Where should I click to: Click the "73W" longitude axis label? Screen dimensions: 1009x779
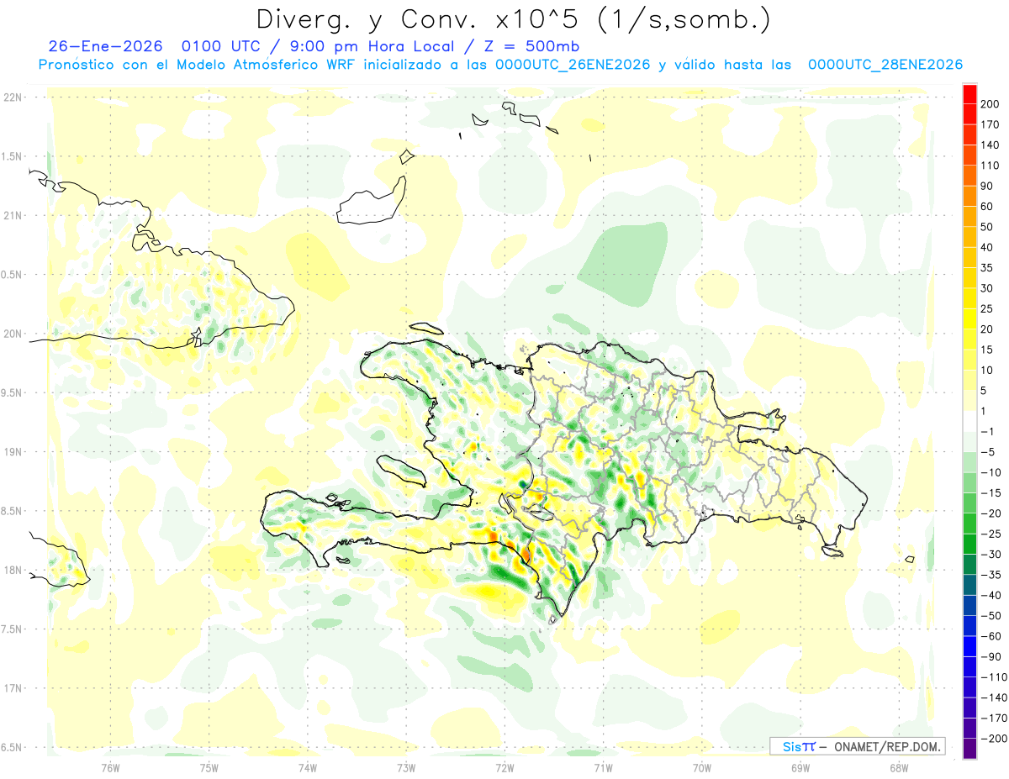click(406, 768)
